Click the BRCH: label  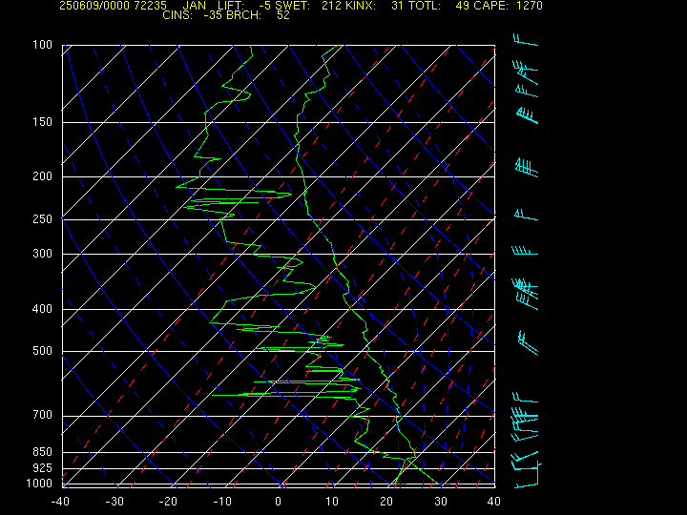tap(243, 15)
